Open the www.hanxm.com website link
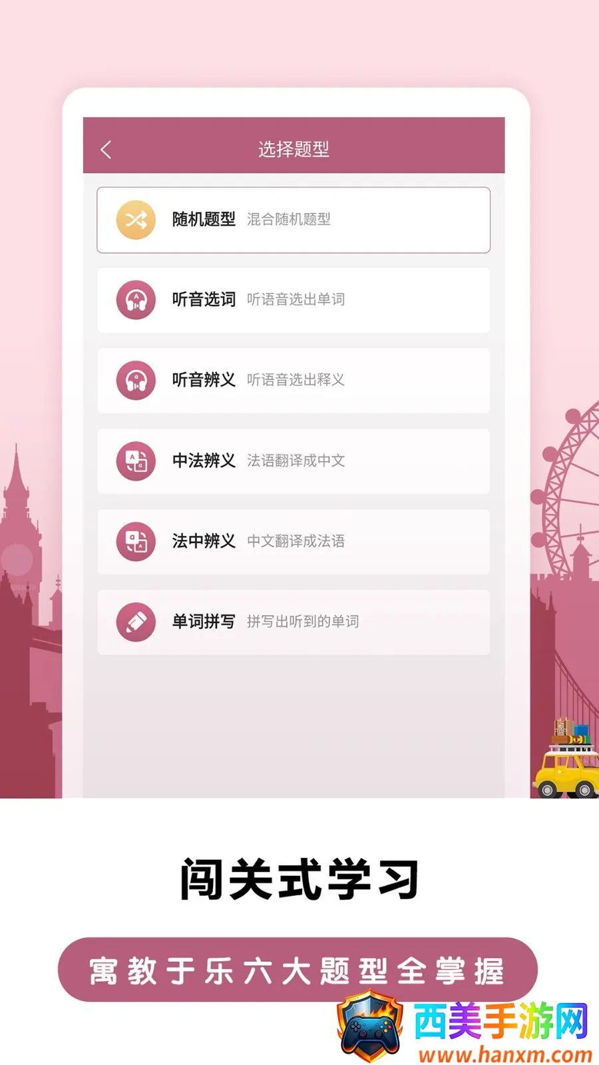The image size is (599, 1065). [505, 1054]
